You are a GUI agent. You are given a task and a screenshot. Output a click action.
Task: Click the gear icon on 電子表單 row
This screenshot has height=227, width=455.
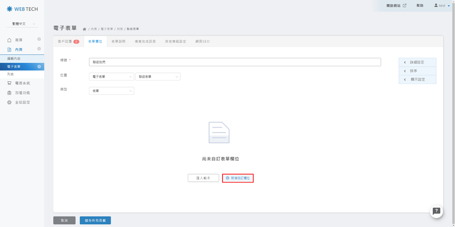(39, 67)
